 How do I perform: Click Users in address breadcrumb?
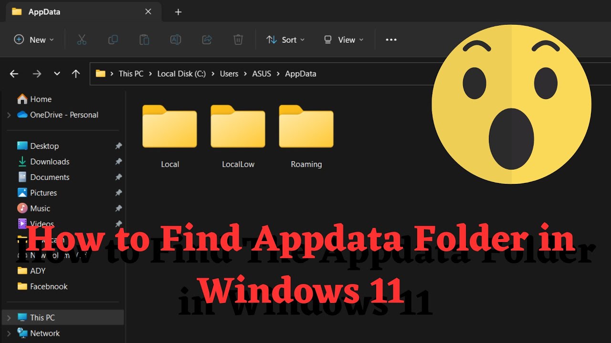(x=229, y=74)
